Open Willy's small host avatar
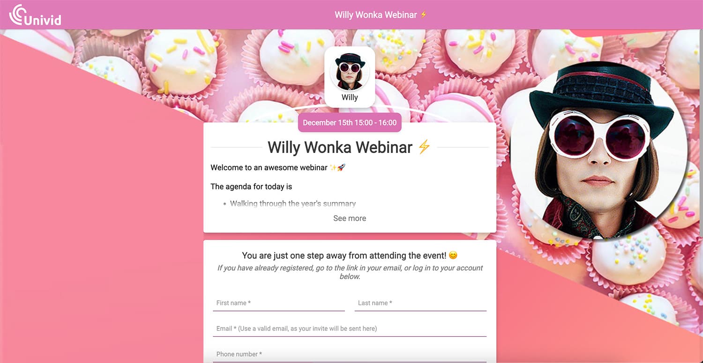The height and width of the screenshot is (363, 703). [x=350, y=72]
